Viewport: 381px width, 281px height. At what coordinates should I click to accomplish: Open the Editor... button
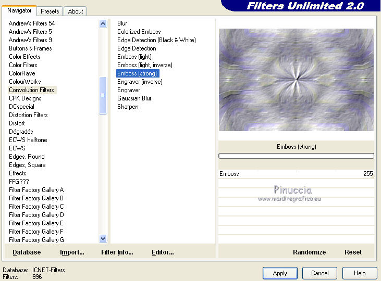tap(163, 252)
